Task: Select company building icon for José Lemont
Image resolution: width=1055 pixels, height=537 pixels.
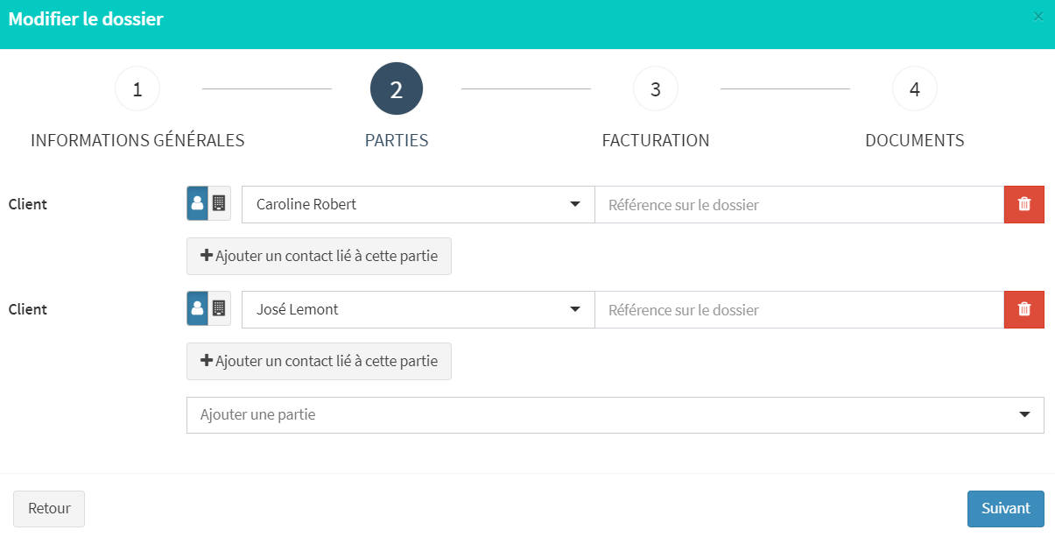Action: pyautogui.click(x=220, y=308)
